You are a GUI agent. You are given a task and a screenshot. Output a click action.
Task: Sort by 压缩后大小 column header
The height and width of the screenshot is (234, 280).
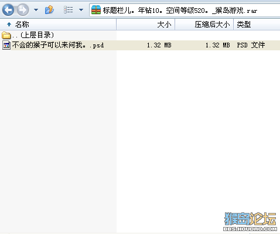204,25
